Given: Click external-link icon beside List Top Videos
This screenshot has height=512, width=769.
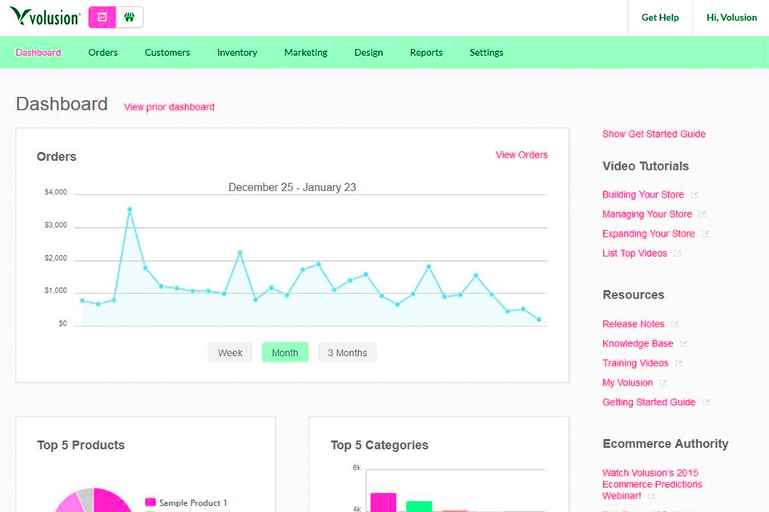Looking at the screenshot, I should [677, 254].
